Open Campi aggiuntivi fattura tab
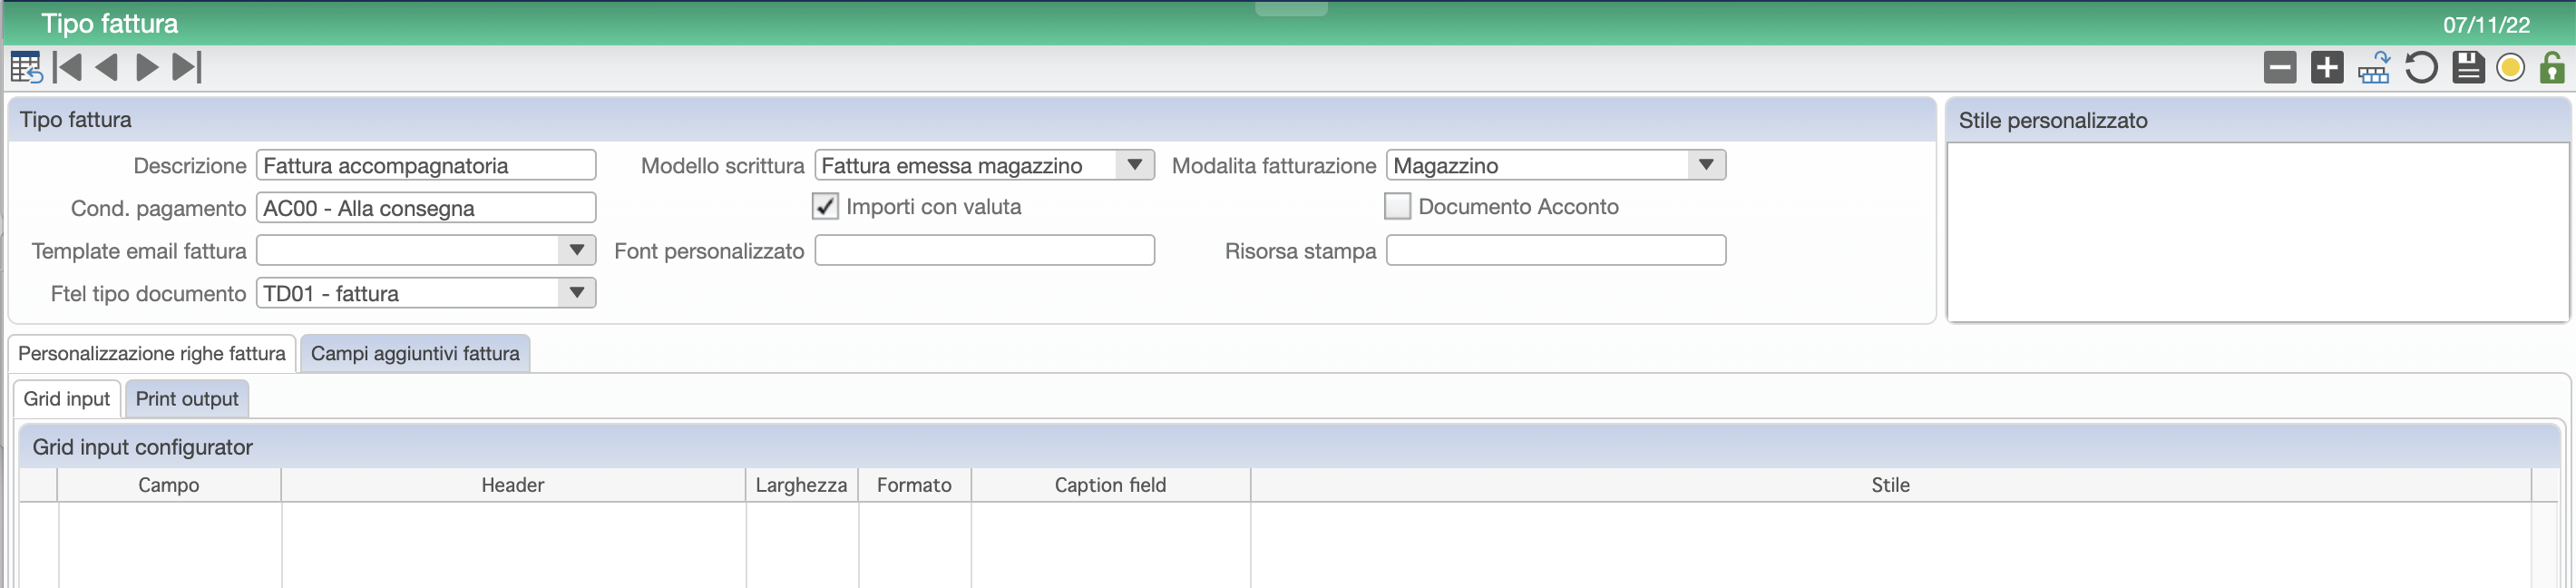The height and width of the screenshot is (588, 2576). tap(415, 353)
